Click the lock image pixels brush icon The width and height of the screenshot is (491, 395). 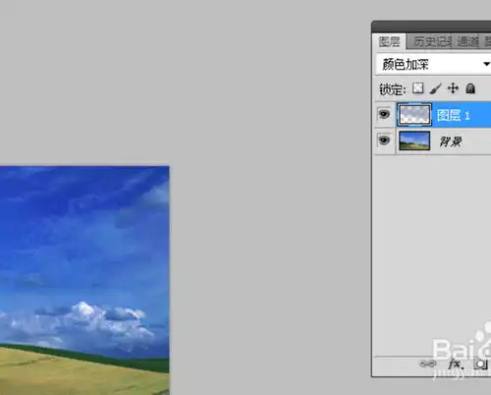pos(435,88)
